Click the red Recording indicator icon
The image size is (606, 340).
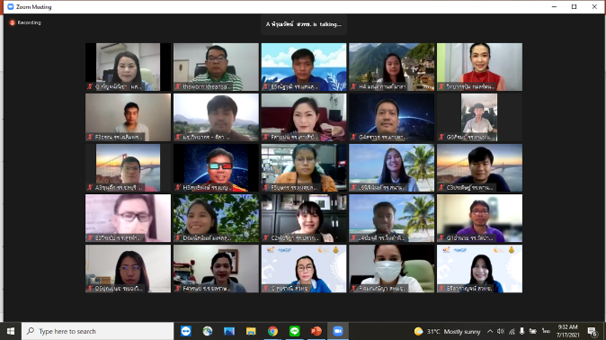(13, 22)
